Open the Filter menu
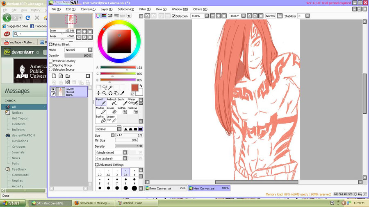 tap(145, 9)
